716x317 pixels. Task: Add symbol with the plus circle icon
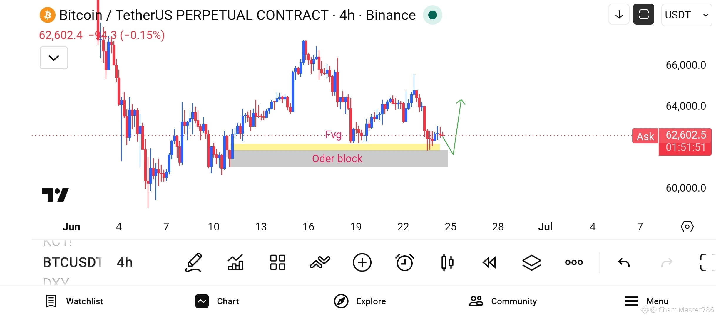tap(362, 262)
